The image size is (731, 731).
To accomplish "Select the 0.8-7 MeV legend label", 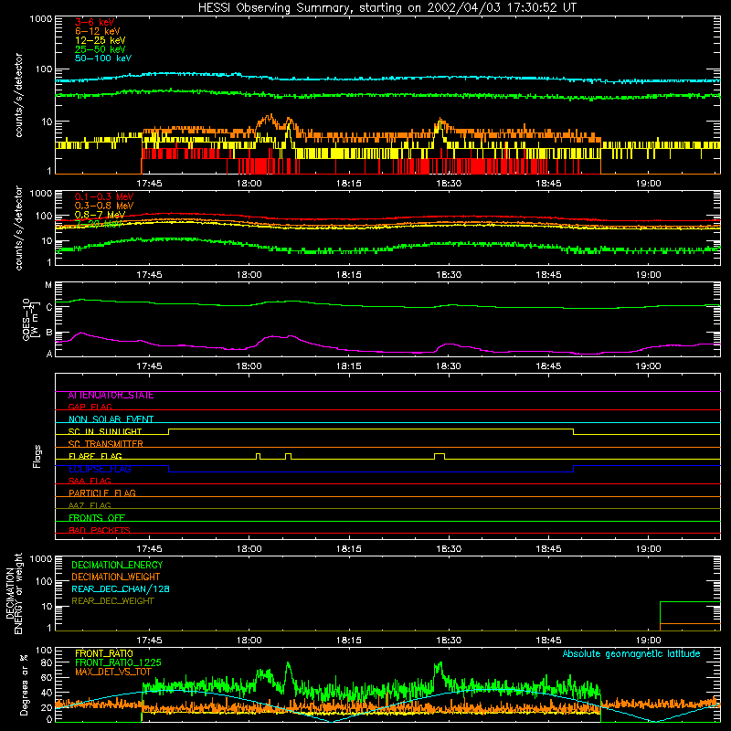I will (x=100, y=215).
